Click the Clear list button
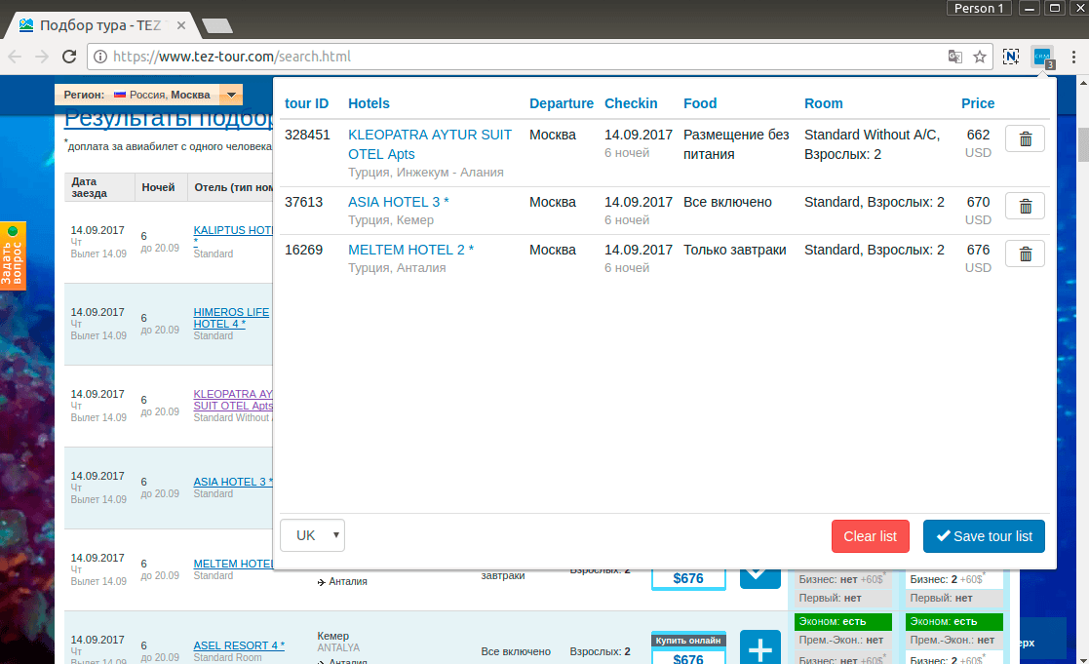This screenshot has width=1089, height=664. tap(871, 536)
